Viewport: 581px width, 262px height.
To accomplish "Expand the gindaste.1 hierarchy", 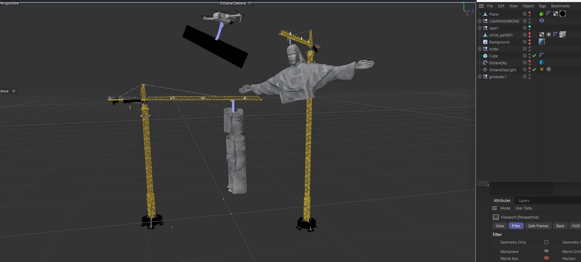I will tap(480, 77).
